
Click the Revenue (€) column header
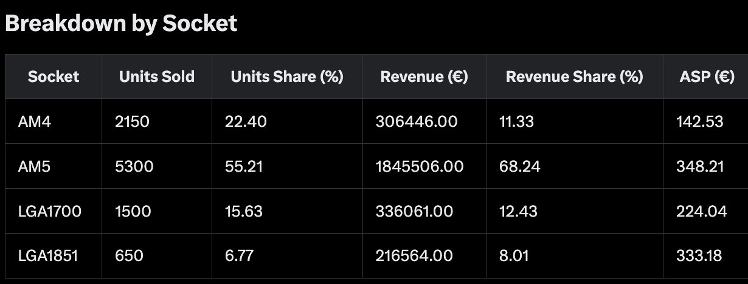[424, 76]
